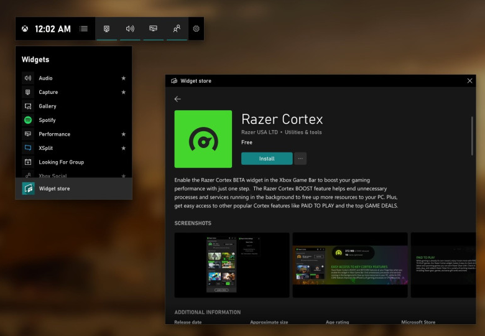Viewport: 485px width, 336px height.
Task: Click the Audio speaker icon in list
Action: 28,78
